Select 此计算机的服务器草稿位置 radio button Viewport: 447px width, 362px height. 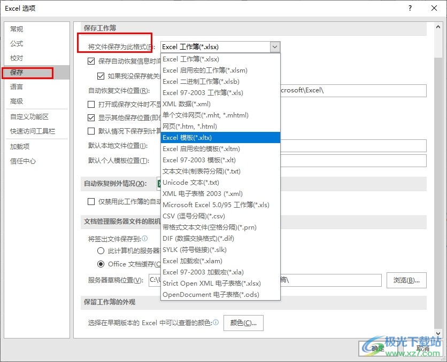click(x=101, y=251)
